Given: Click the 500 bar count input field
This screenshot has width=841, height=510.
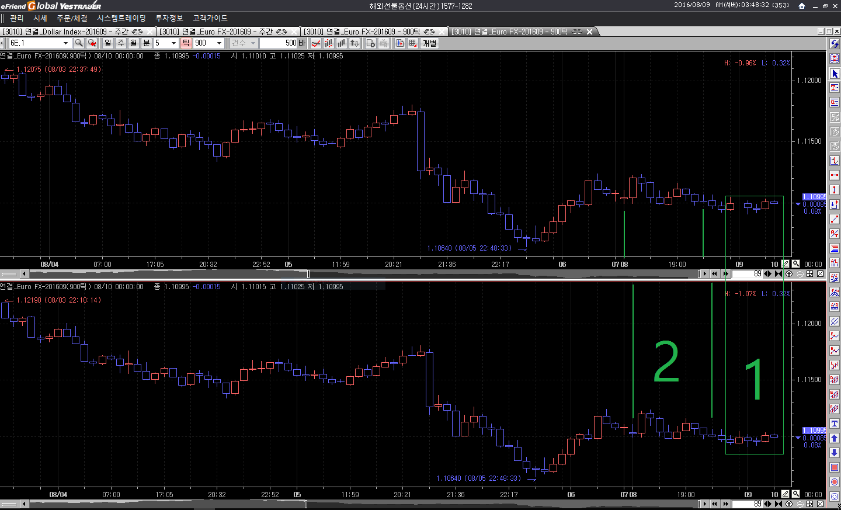Looking at the screenshot, I should click(x=279, y=43).
